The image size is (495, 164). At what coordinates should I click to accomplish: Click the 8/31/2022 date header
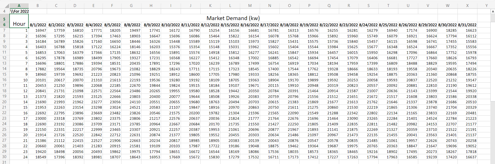pyautogui.click(x=467, y=25)
